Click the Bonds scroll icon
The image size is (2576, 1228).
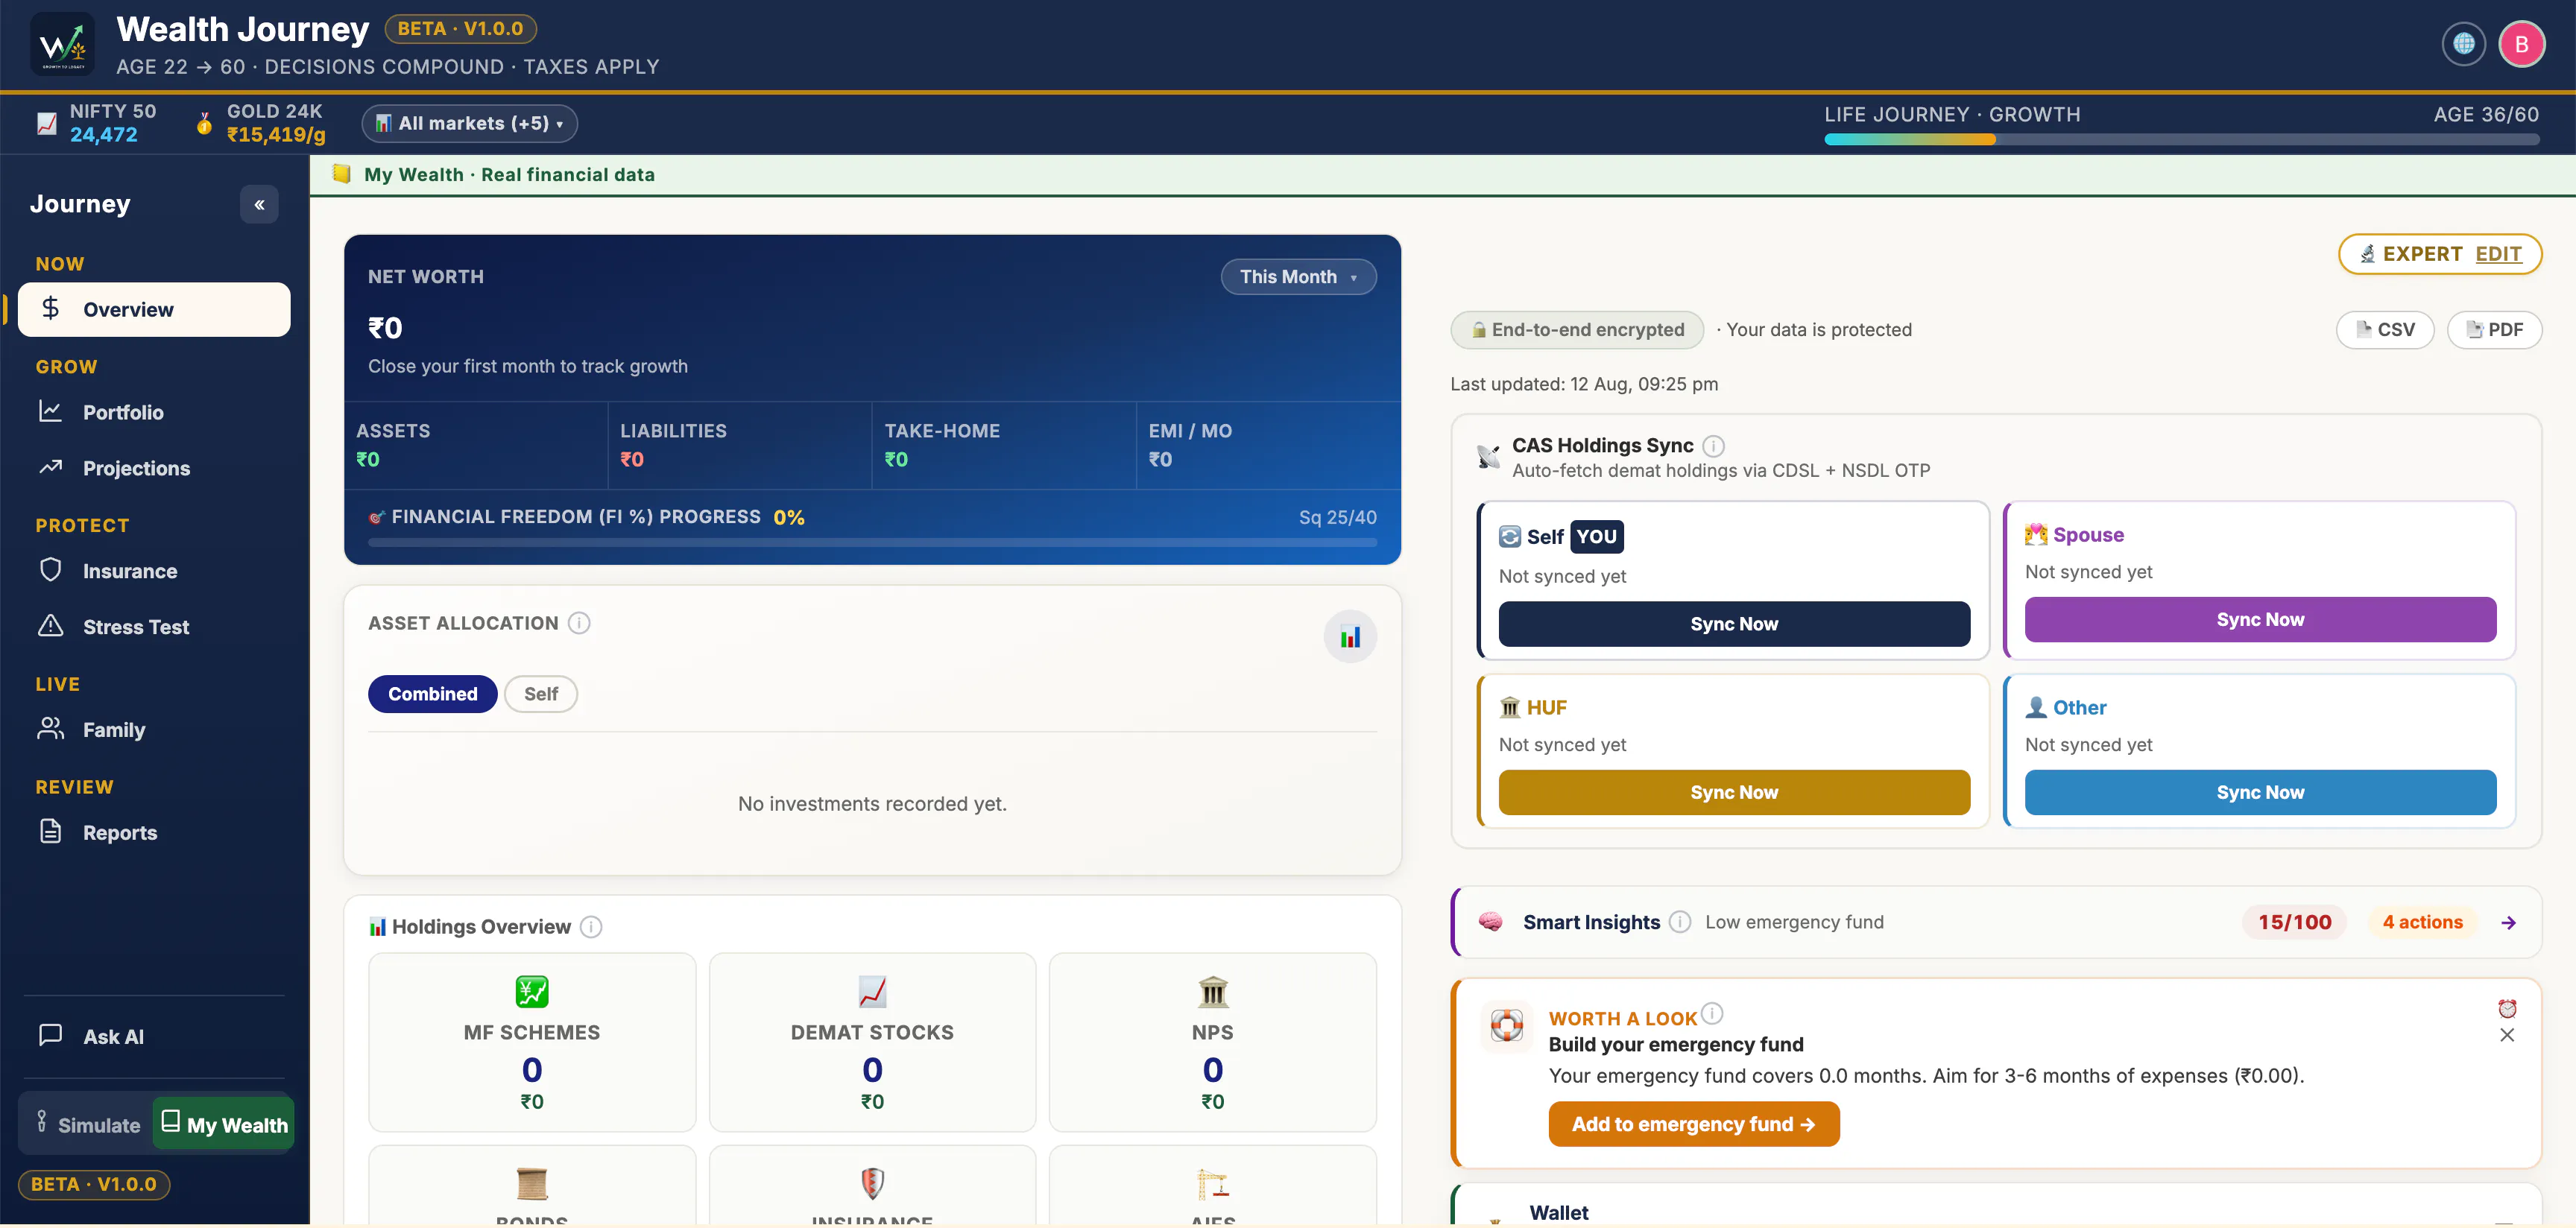coord(532,1183)
